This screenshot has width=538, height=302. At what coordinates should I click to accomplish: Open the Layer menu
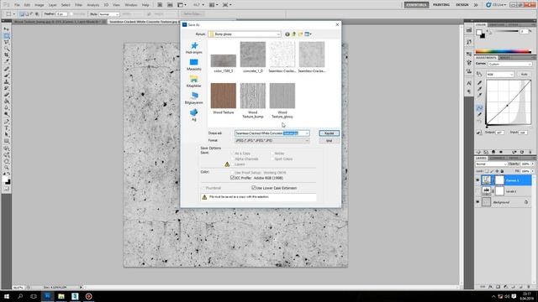tap(52, 5)
